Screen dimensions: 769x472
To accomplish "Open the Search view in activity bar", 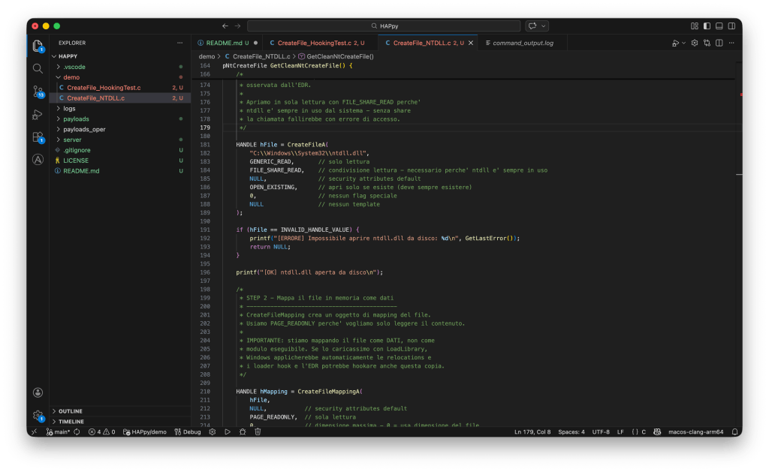I will coord(38,68).
